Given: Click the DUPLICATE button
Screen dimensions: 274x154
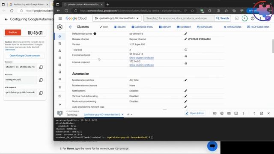Looking at the screenshot, I should click(x=205, y=27).
